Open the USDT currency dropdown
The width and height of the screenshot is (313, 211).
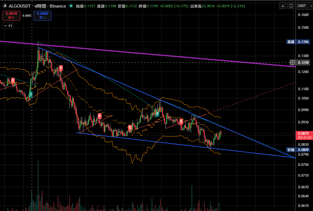pos(305,6)
